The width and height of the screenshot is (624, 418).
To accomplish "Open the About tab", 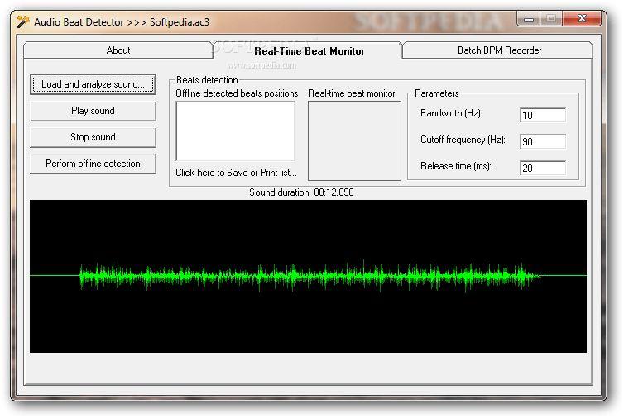I will 118,50.
